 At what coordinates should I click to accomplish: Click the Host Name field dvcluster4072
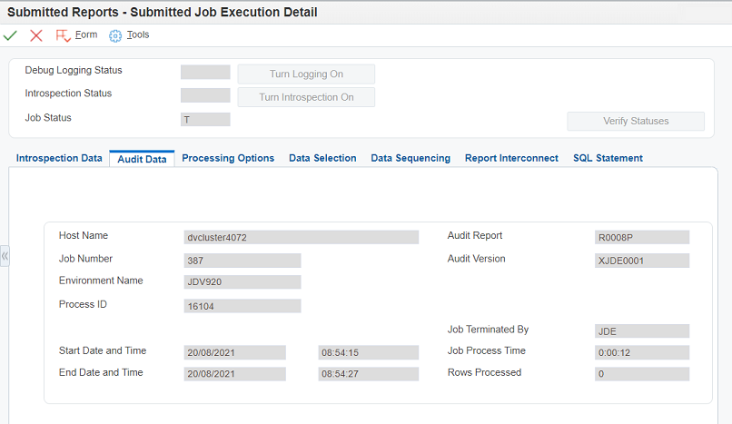[301, 237]
